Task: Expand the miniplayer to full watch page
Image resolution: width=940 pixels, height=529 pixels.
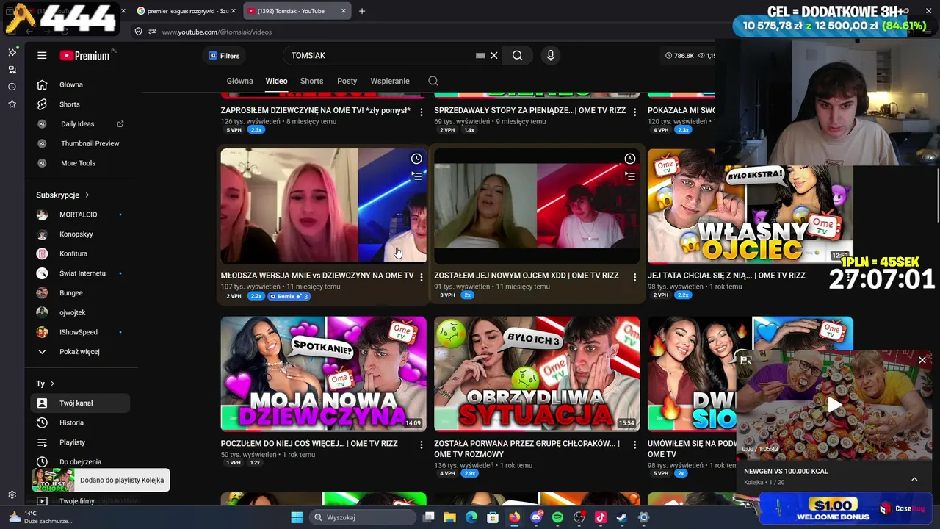Action: [x=746, y=360]
